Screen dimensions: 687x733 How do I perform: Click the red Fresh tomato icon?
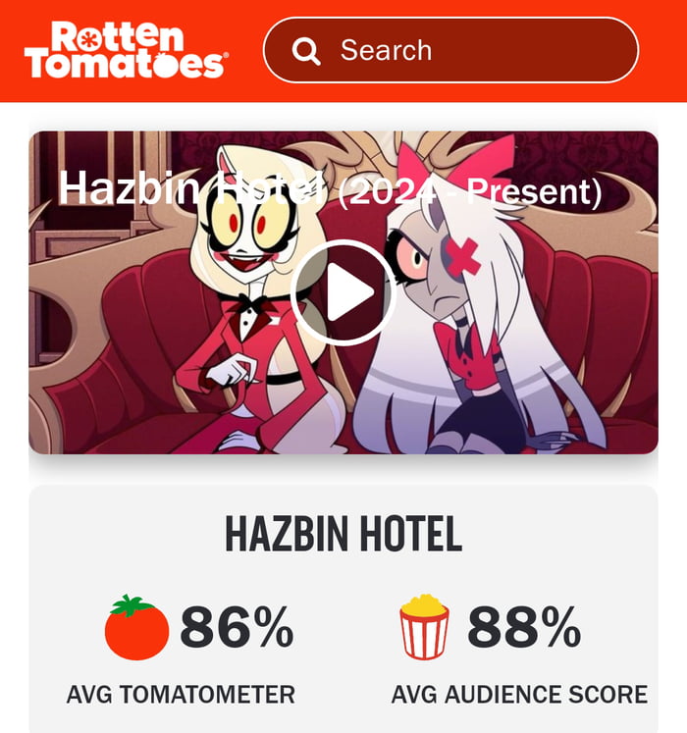tap(136, 627)
